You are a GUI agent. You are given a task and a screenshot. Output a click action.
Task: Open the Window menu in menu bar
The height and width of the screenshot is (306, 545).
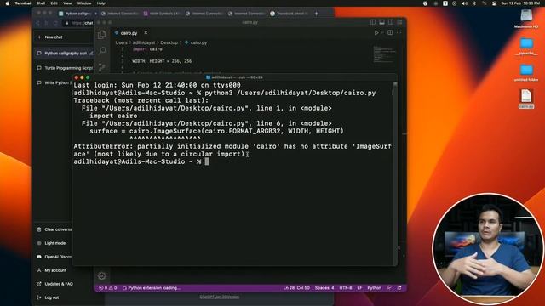pos(84,3)
